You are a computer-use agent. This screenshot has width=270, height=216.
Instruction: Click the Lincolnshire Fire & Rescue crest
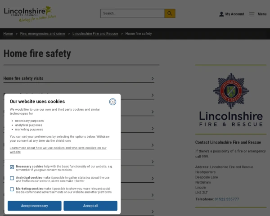pyautogui.click(x=231, y=90)
